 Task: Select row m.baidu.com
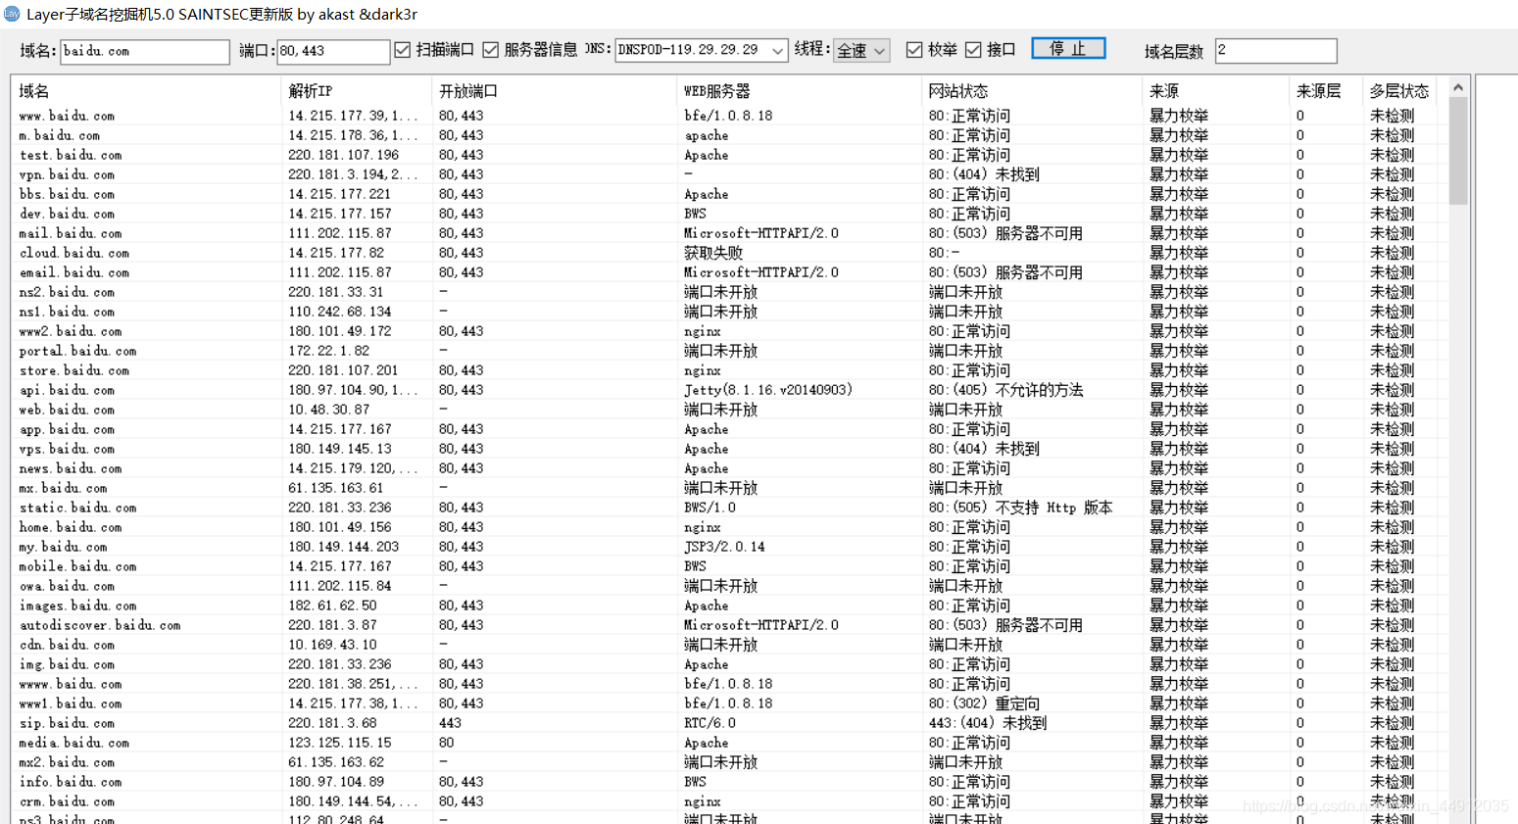tap(729, 135)
